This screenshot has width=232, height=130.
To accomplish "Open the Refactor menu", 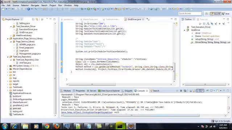I will point(25,5).
